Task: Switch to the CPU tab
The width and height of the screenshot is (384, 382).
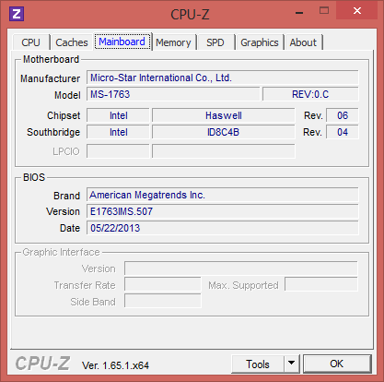Action: (31, 42)
